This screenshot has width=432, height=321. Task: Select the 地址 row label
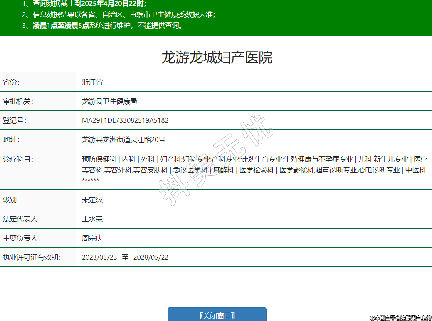11,139
